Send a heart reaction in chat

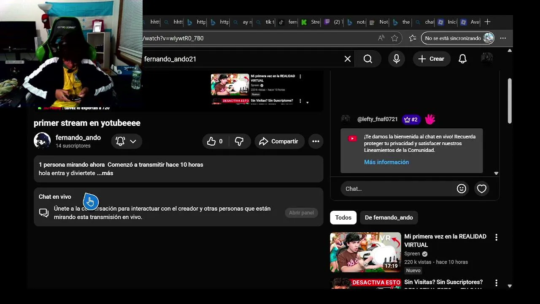pos(482,189)
